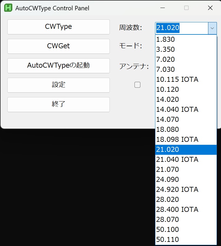This screenshot has height=246, width=221.
Task: Launch the CWType button
Action: [x=59, y=27]
